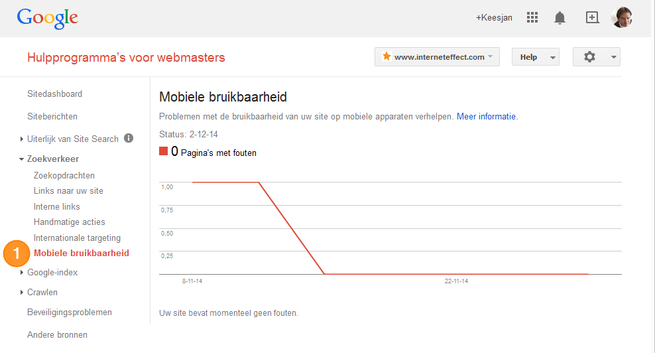Click the Meer informatie link

coord(487,116)
